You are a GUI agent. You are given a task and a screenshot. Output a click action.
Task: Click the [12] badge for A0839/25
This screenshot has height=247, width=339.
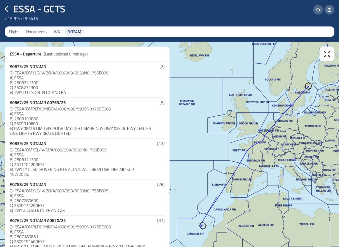[161, 144]
